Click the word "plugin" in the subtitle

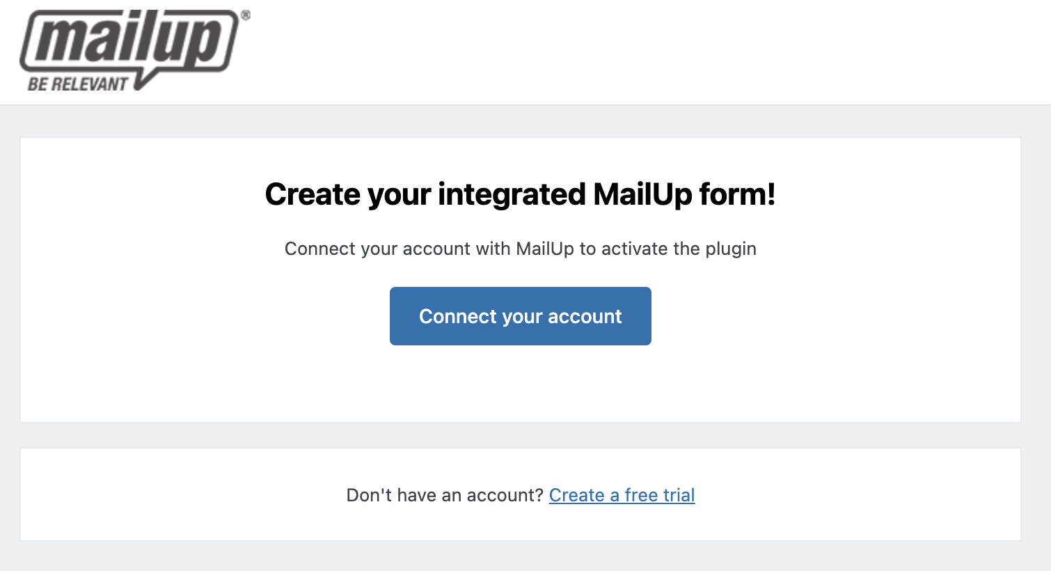point(730,249)
